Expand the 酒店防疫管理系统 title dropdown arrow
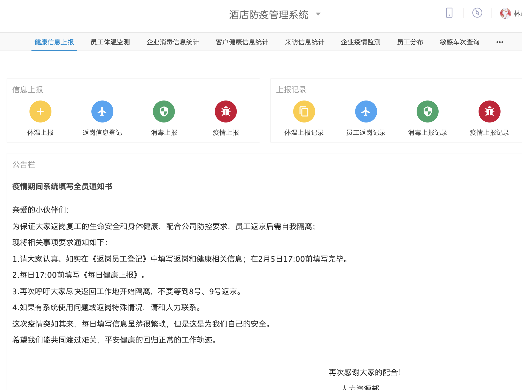Screen dimensions: 522x390 [318, 14]
